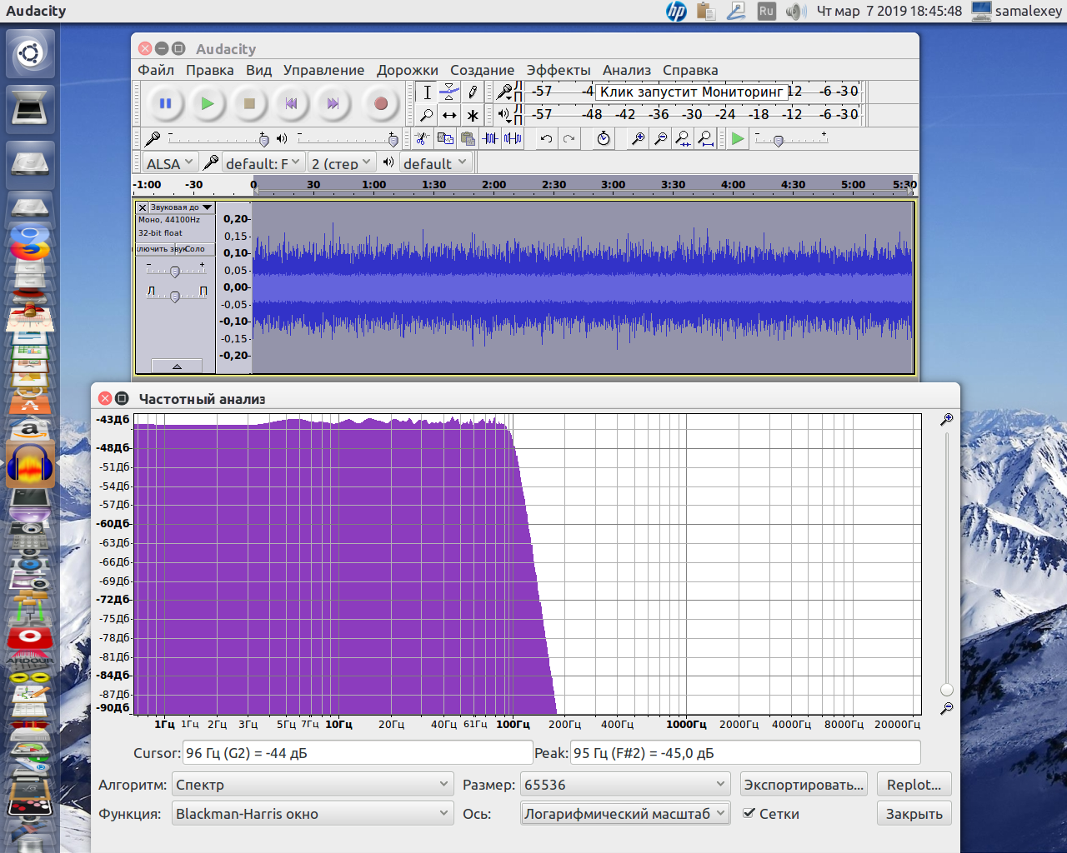Collapse the track with the up arrow

(177, 366)
